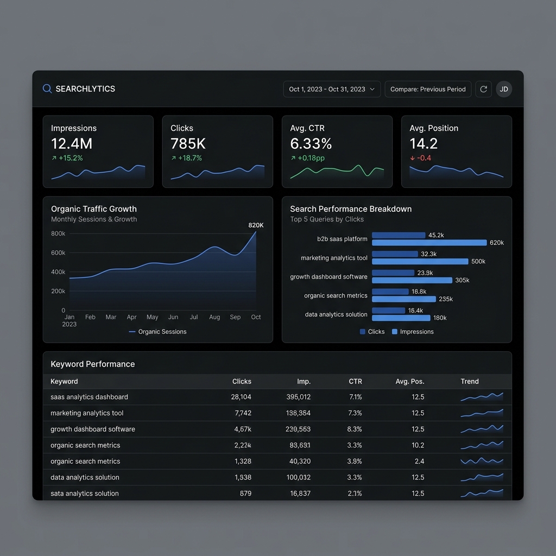Click the -0.4 position change indicator
Image resolution: width=556 pixels, height=556 pixels.
pos(421,158)
